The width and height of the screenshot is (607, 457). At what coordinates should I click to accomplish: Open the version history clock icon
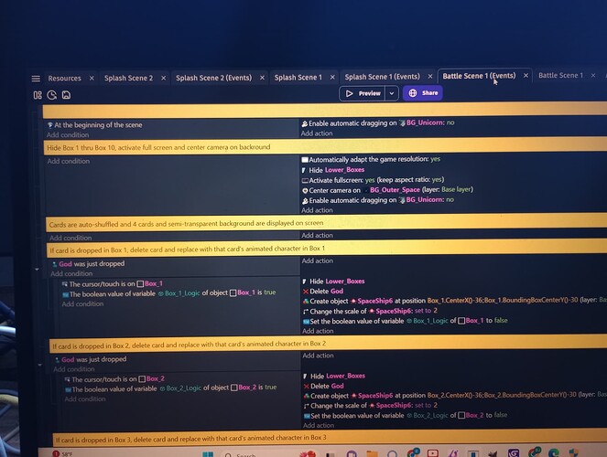pos(51,95)
